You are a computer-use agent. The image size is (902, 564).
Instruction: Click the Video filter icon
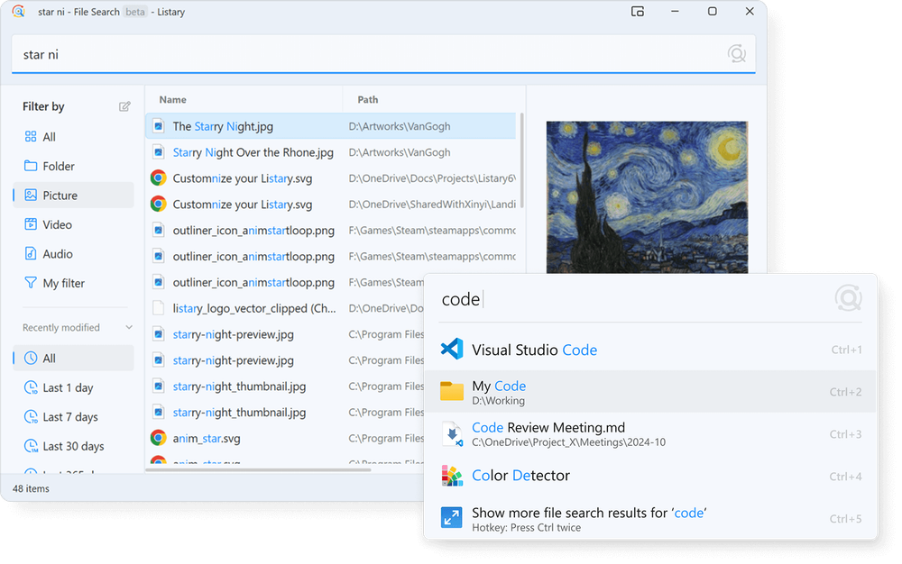point(31,224)
